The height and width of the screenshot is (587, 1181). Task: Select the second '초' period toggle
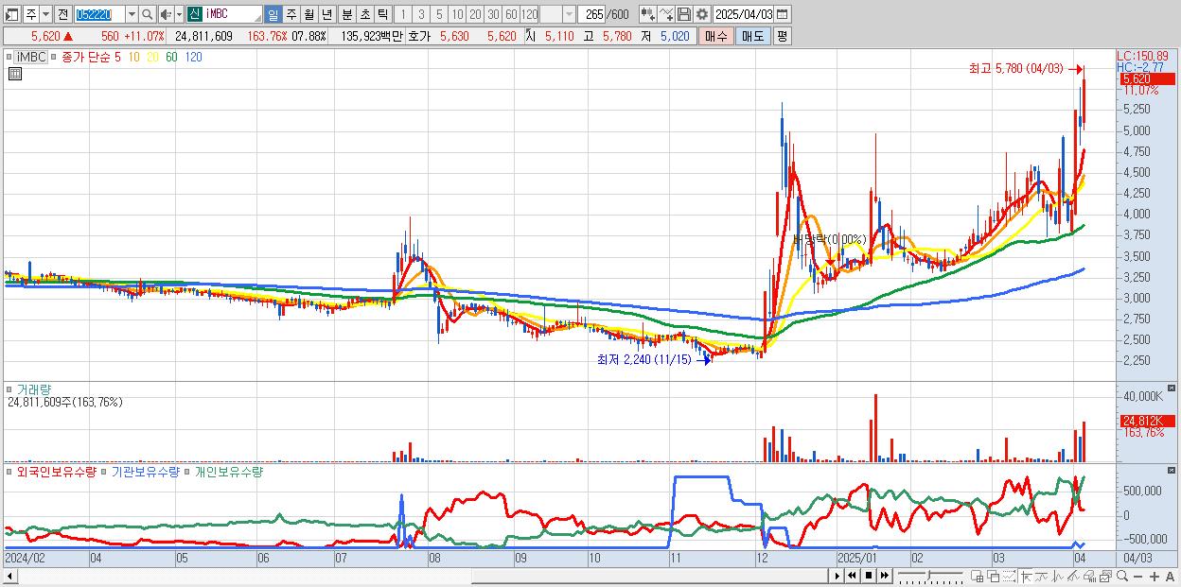pos(365,14)
